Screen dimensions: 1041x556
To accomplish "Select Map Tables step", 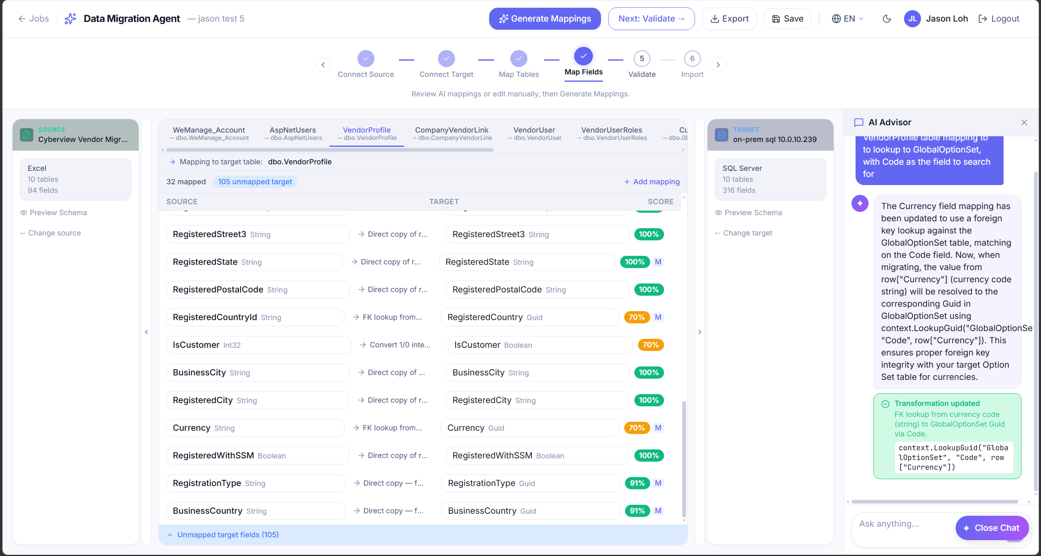I will [518, 64].
